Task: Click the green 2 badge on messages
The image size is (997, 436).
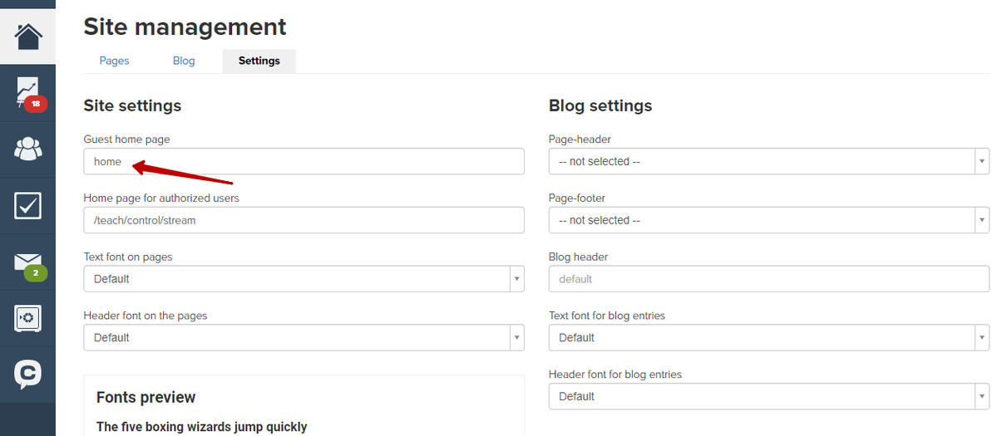Action: point(36,273)
